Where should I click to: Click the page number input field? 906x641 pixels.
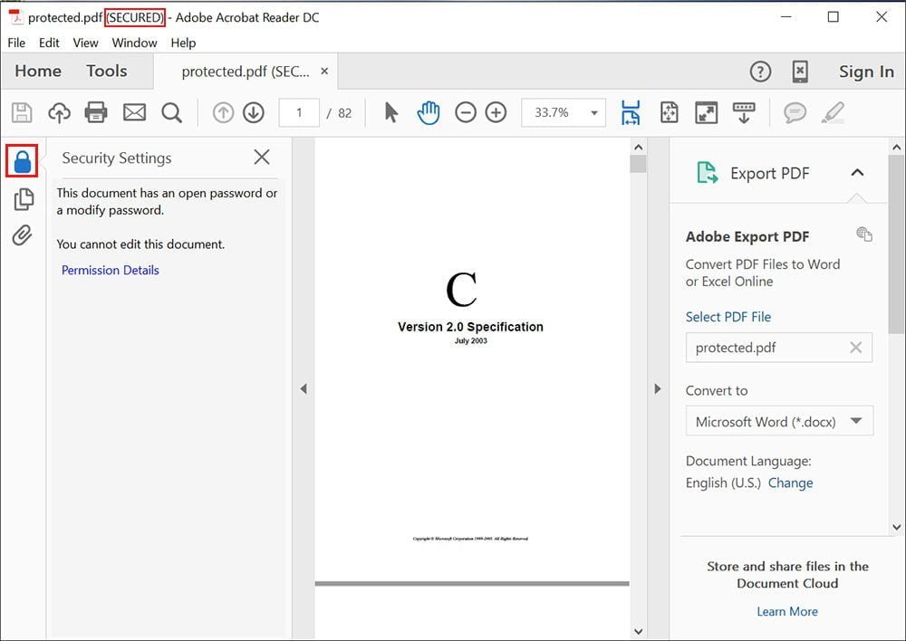tap(299, 113)
